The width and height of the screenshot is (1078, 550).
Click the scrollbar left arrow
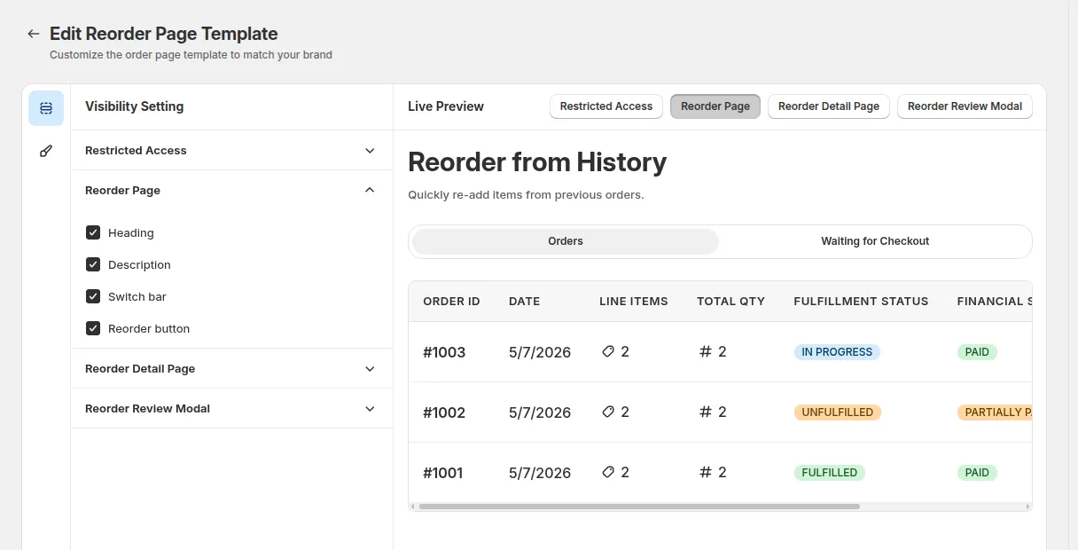pos(413,507)
